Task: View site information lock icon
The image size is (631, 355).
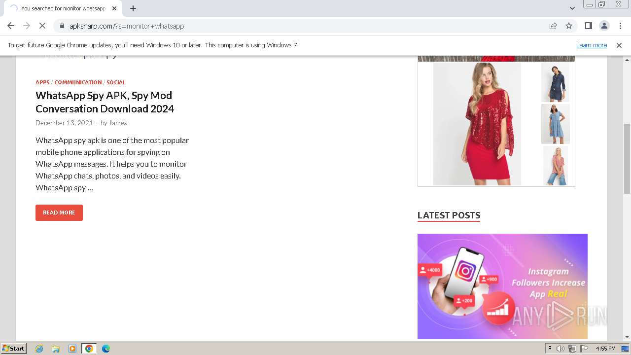Action: pos(62,26)
